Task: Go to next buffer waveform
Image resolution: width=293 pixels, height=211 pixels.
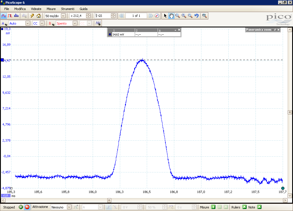Action: (x=151, y=16)
